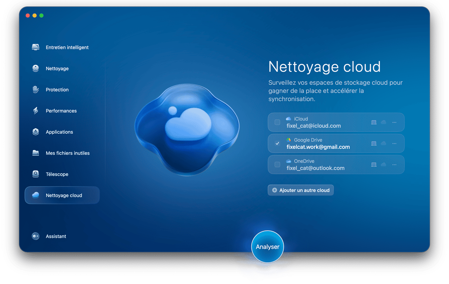449x284 pixels.
Task: Switch to Mes fichiers inutiles section
Action: tap(67, 153)
